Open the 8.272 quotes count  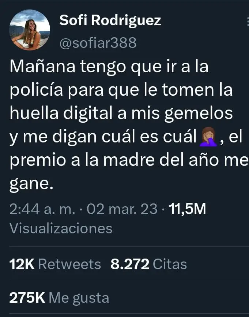click(130, 264)
